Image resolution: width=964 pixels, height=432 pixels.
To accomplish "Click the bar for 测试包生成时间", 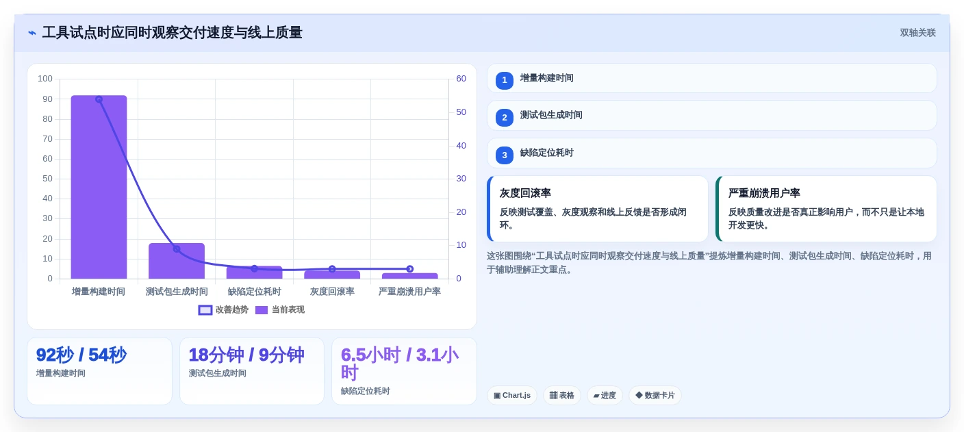I will coord(177,261).
